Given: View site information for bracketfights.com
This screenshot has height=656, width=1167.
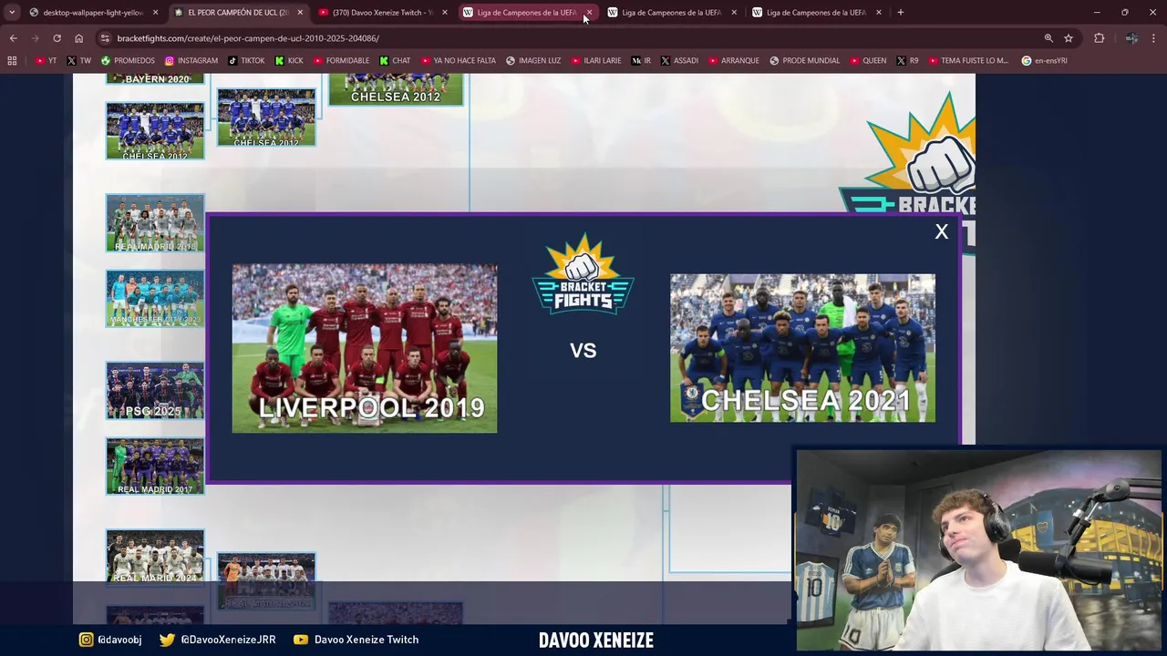Looking at the screenshot, I should [x=105, y=38].
